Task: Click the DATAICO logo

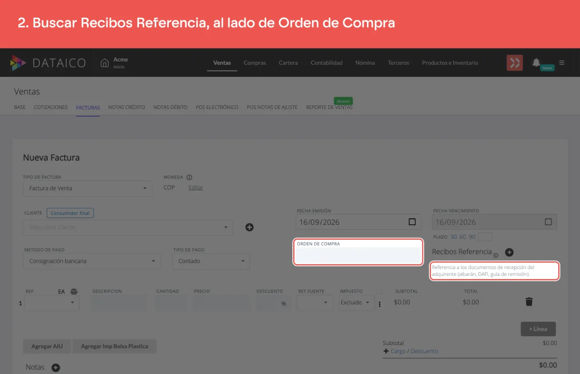Action: (x=48, y=63)
